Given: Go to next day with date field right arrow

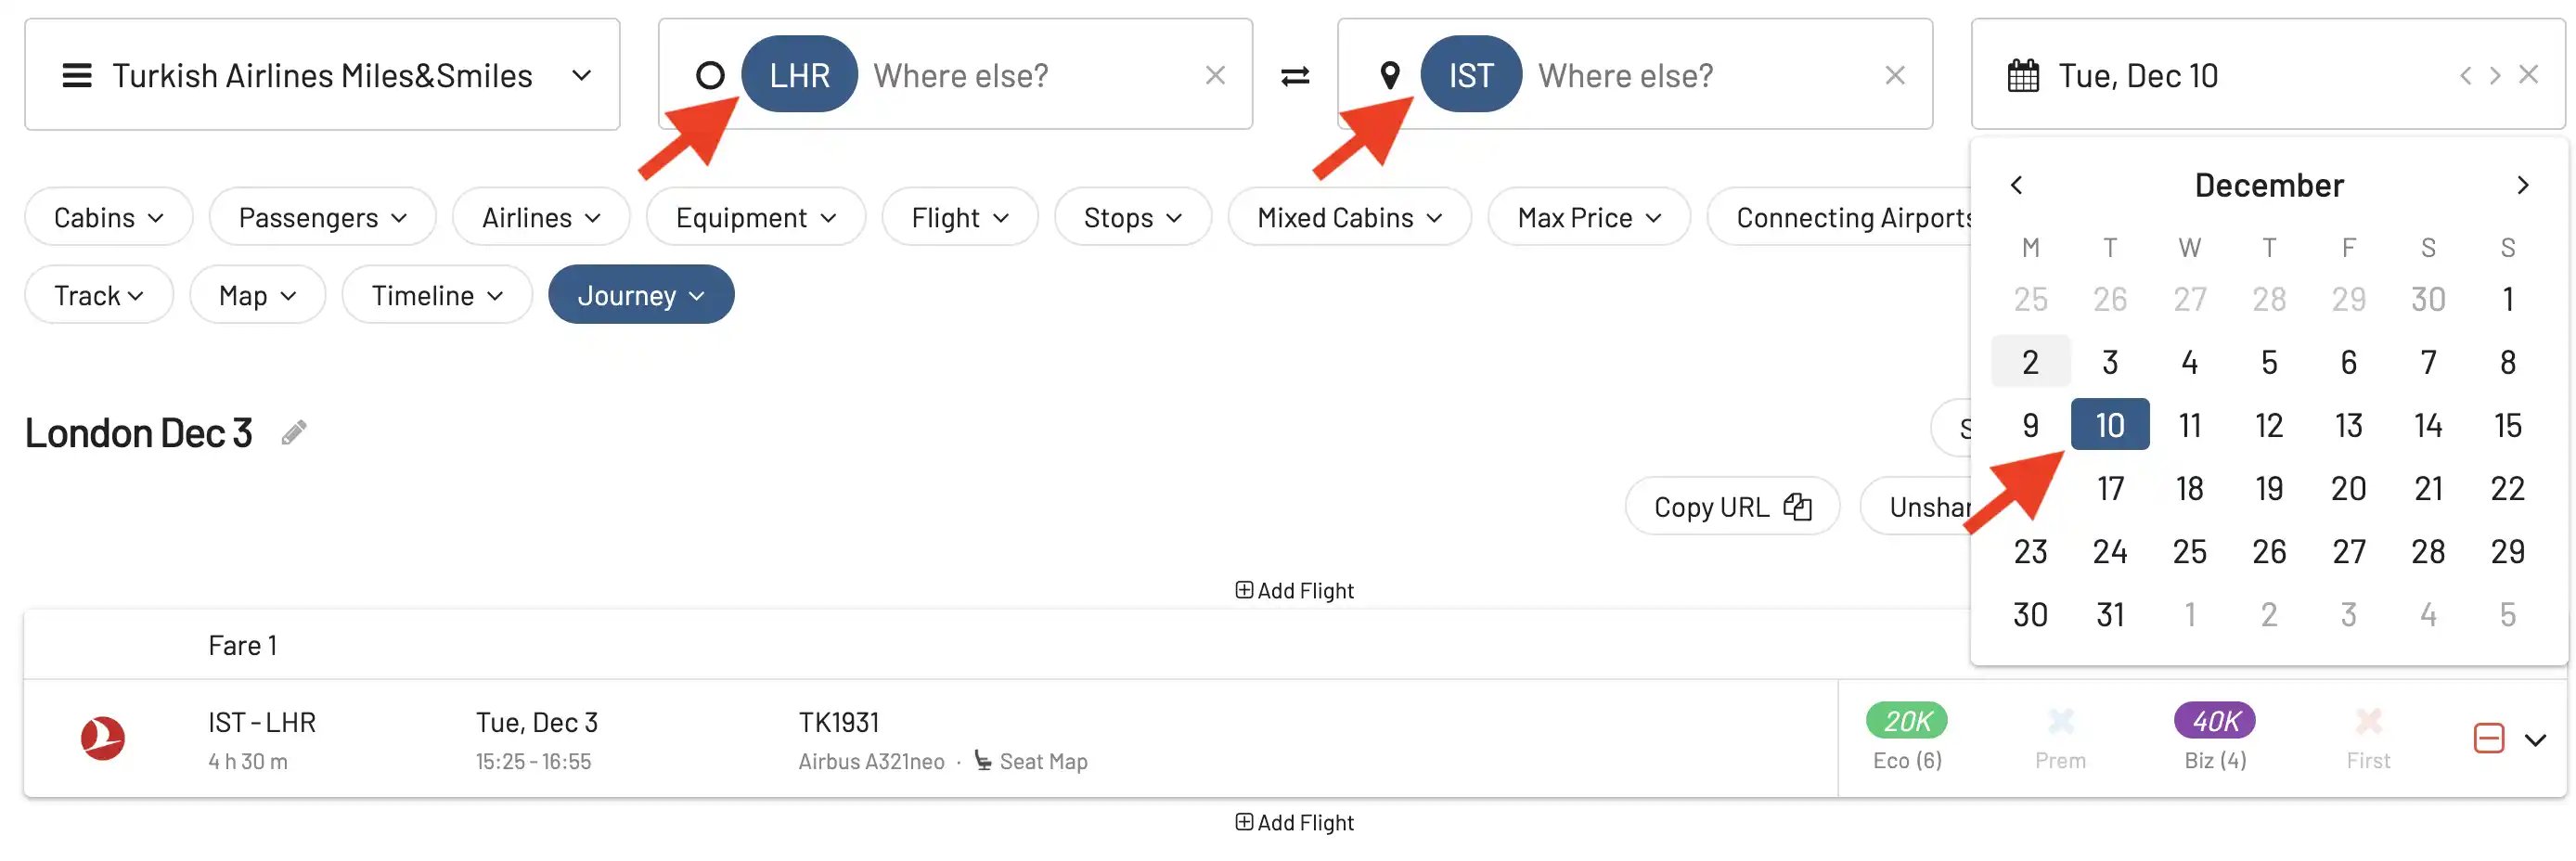Looking at the screenshot, I should [2495, 75].
